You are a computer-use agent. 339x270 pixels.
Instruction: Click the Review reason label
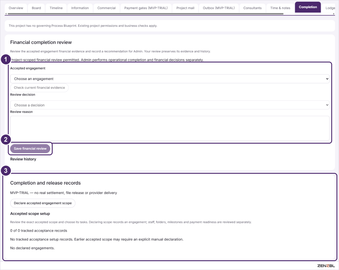pyautogui.click(x=21, y=112)
